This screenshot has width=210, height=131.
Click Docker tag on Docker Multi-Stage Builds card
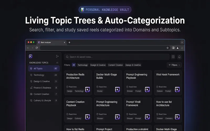pos(100,91)
